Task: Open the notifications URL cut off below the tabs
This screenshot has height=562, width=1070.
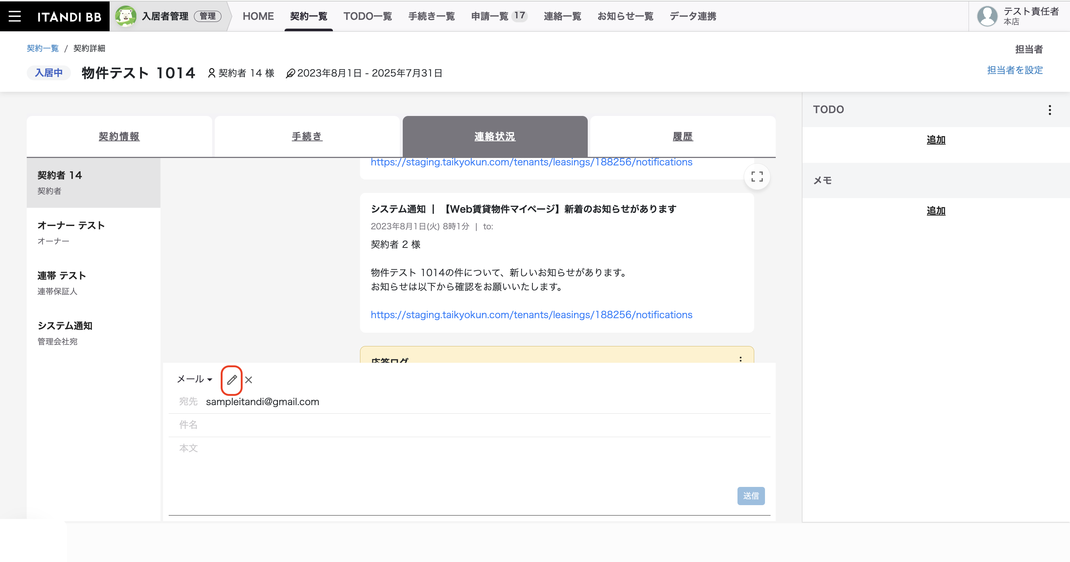Action: click(x=531, y=162)
